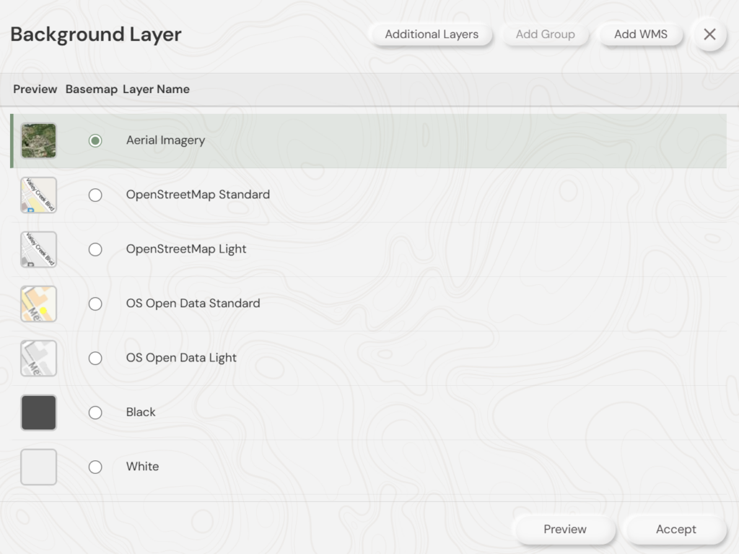Accept the background layer selection
The height and width of the screenshot is (554, 739).
(x=675, y=529)
